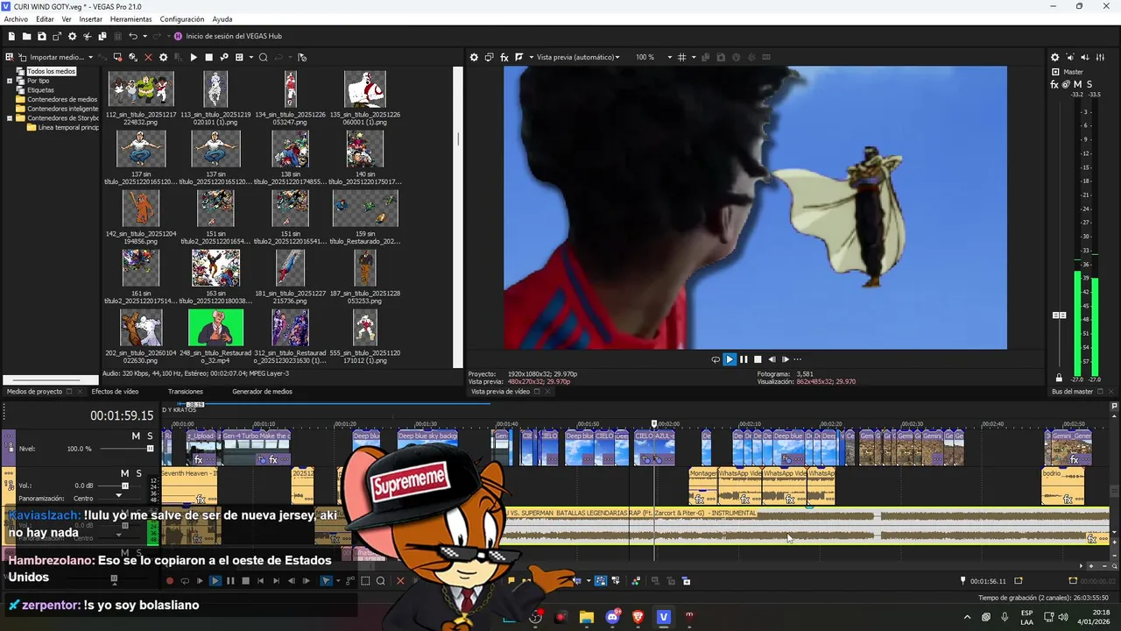Mute the video track with Nivel slider
This screenshot has height=631, width=1121.
(136, 436)
